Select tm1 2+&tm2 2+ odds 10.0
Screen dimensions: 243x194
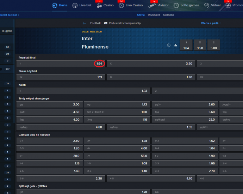(117, 112)
